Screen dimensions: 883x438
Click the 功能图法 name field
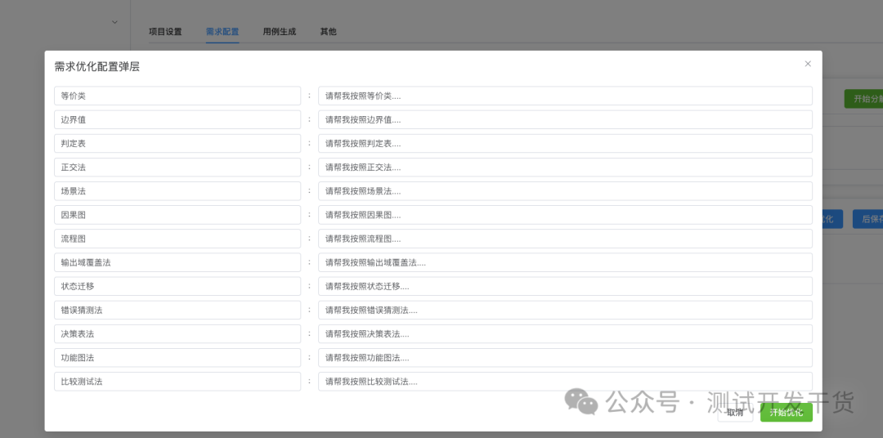177,357
